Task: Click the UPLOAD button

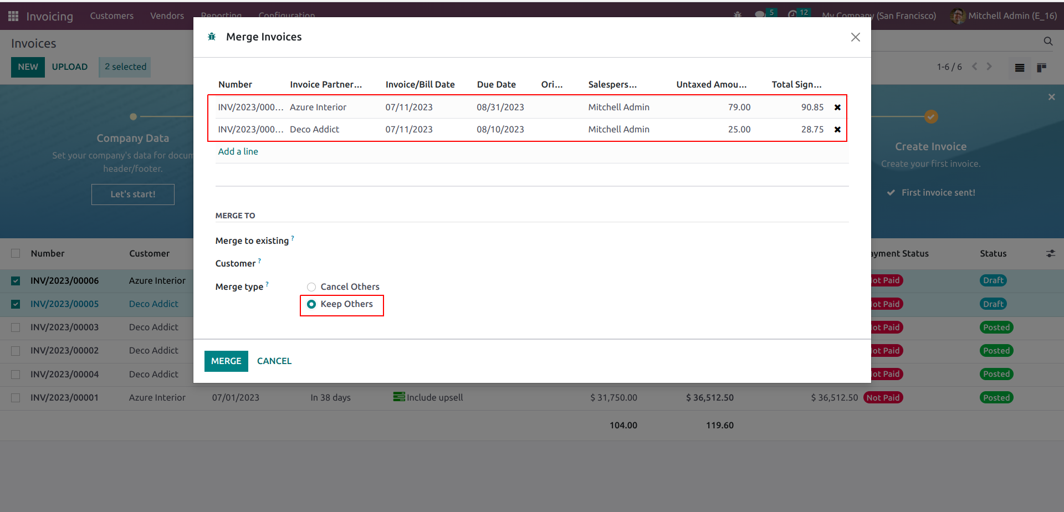Action: (x=70, y=67)
